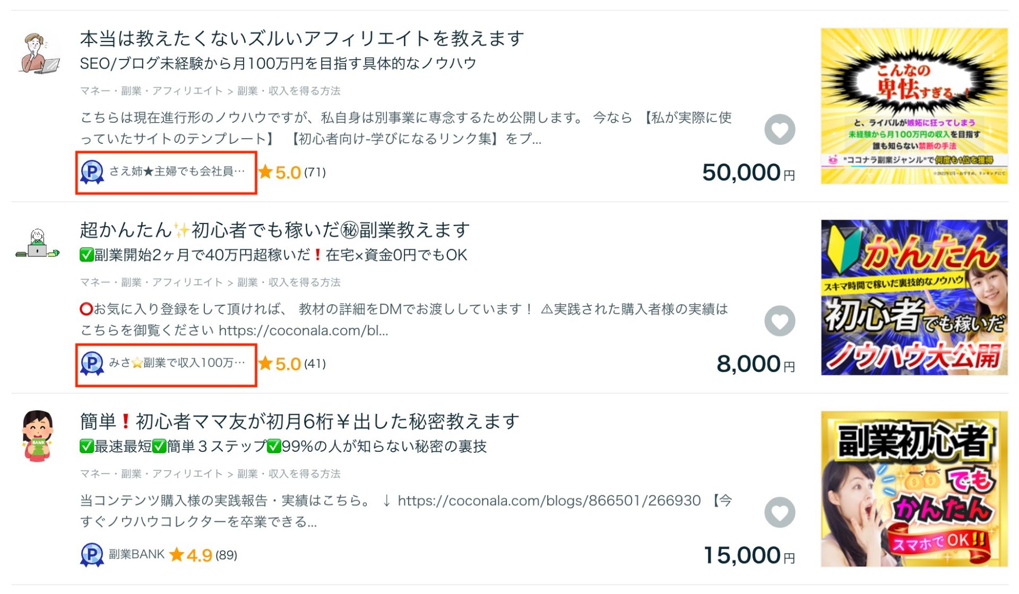The height and width of the screenshot is (594, 1019).
Task: Open listing 超かんたん初心者でも稼いだ副業教えます
Action: [274, 230]
